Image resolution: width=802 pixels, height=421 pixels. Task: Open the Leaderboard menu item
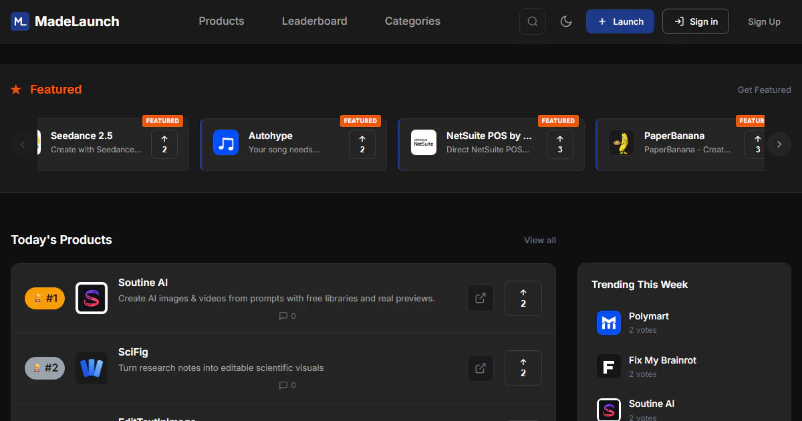tap(315, 21)
